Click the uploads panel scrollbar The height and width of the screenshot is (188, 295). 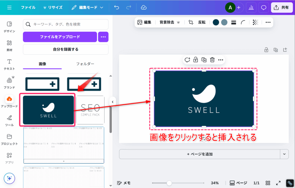click(x=111, y=120)
